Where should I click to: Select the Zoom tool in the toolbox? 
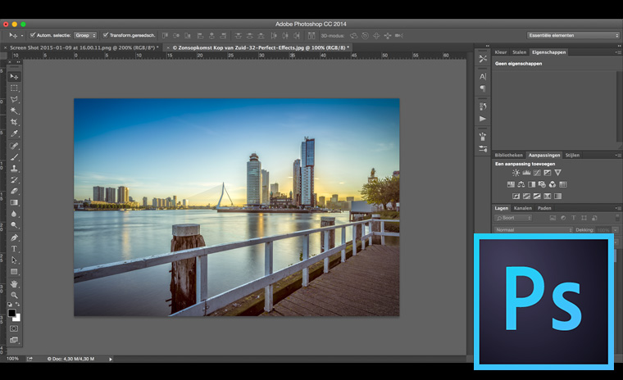tap(14, 295)
